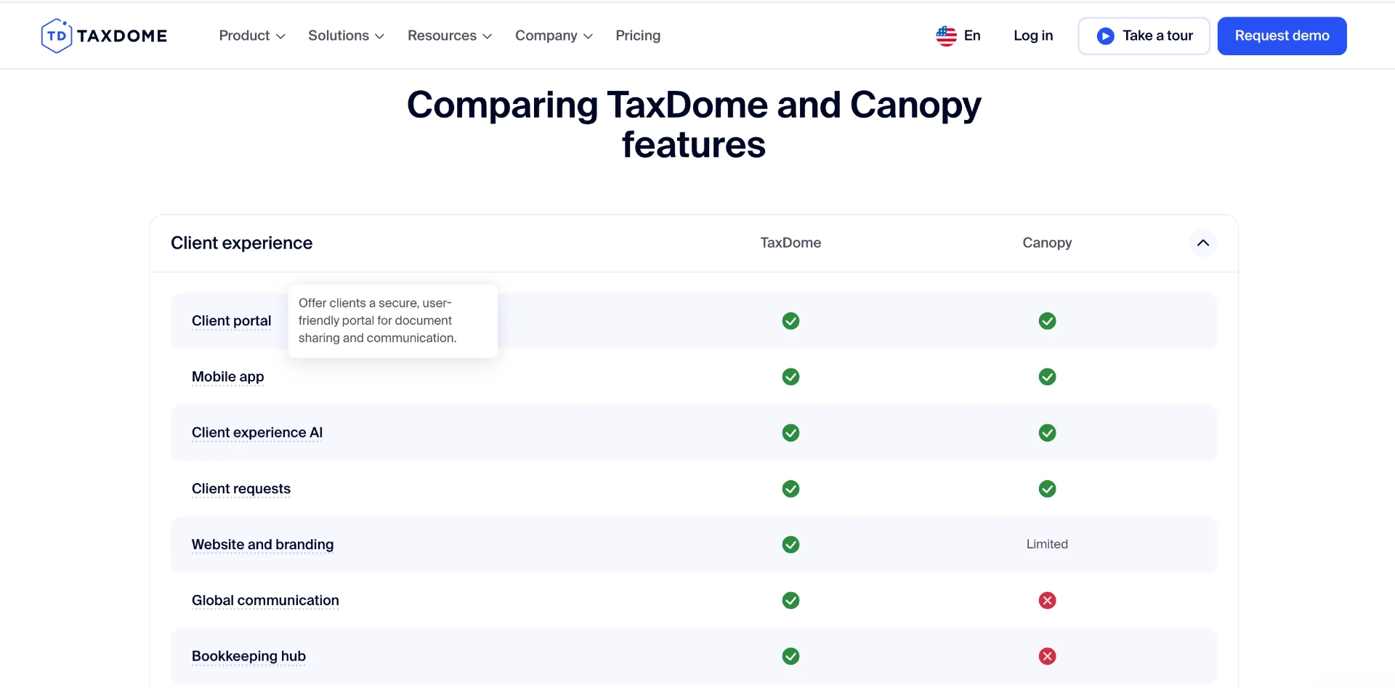Click the TaxDome logo
This screenshot has width=1395, height=688.
pos(104,36)
